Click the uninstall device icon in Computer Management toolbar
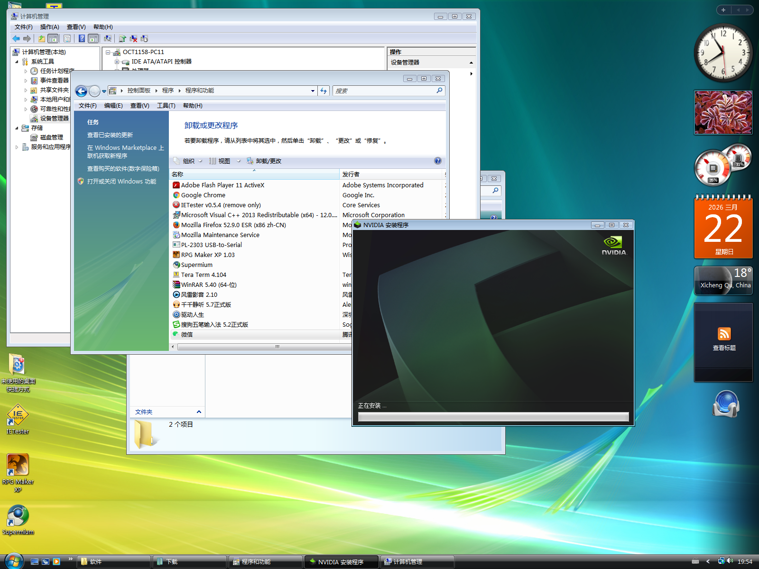The width and height of the screenshot is (759, 569). (133, 38)
